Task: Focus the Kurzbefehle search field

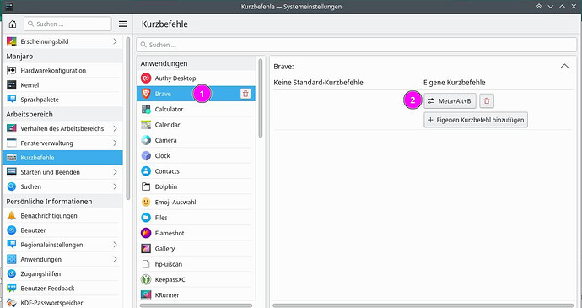Action: click(356, 45)
